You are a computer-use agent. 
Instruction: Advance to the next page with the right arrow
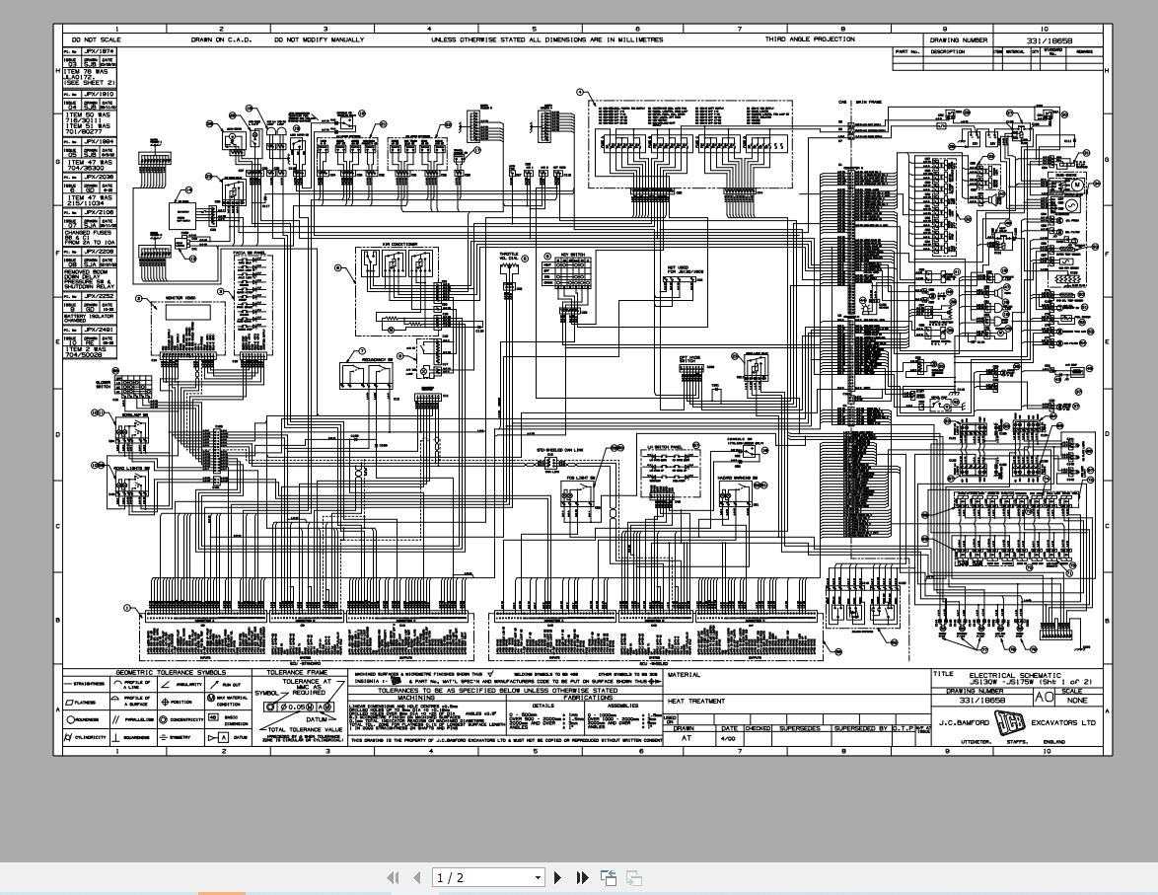click(558, 877)
